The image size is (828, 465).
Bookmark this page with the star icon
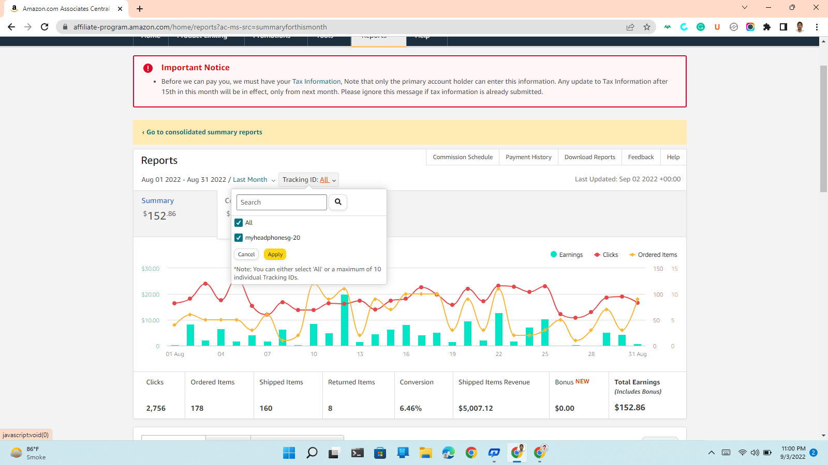[x=647, y=27]
